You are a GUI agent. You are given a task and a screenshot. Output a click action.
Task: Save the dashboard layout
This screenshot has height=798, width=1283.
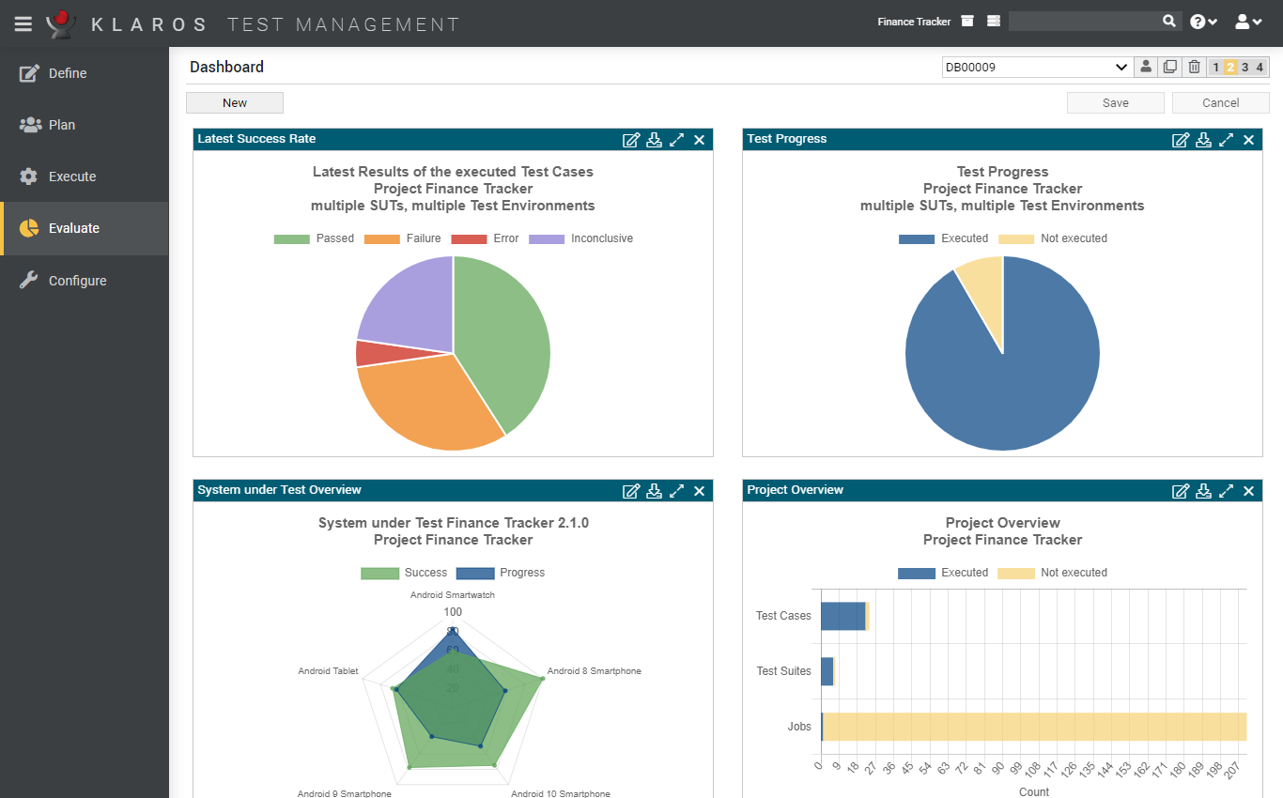[x=1115, y=102]
